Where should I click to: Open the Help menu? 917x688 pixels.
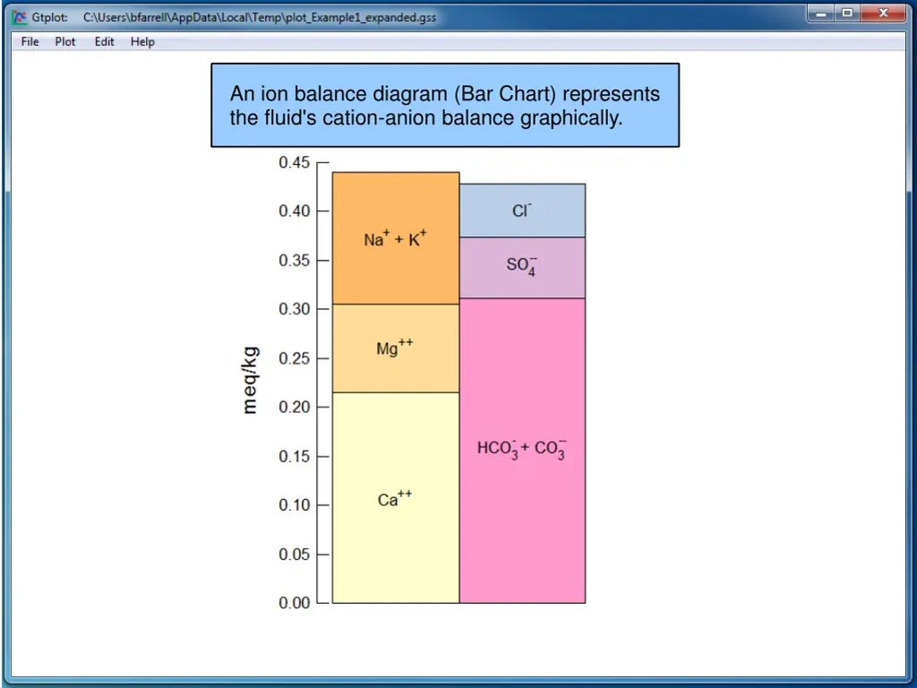[142, 41]
